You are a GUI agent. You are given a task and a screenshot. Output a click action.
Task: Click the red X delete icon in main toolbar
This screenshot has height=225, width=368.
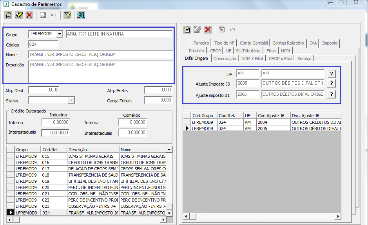pos(29,15)
